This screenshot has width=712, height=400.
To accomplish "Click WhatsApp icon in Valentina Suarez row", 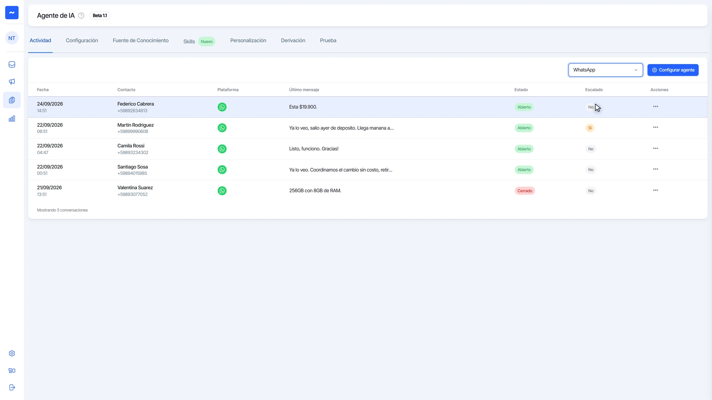I will tap(222, 191).
